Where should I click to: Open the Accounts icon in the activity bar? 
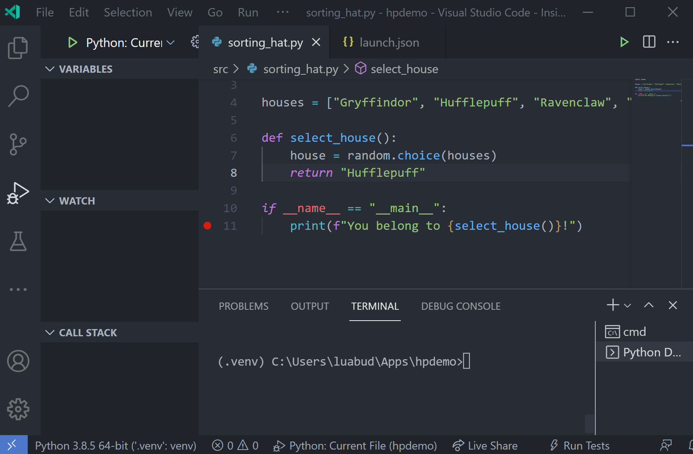18,361
